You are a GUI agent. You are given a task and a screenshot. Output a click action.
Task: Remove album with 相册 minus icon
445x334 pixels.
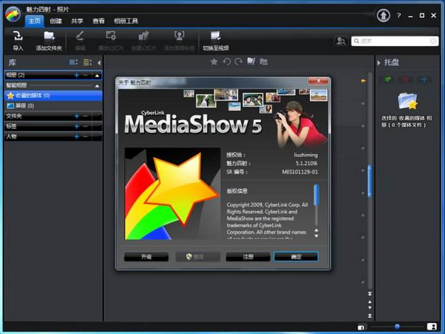[85, 75]
